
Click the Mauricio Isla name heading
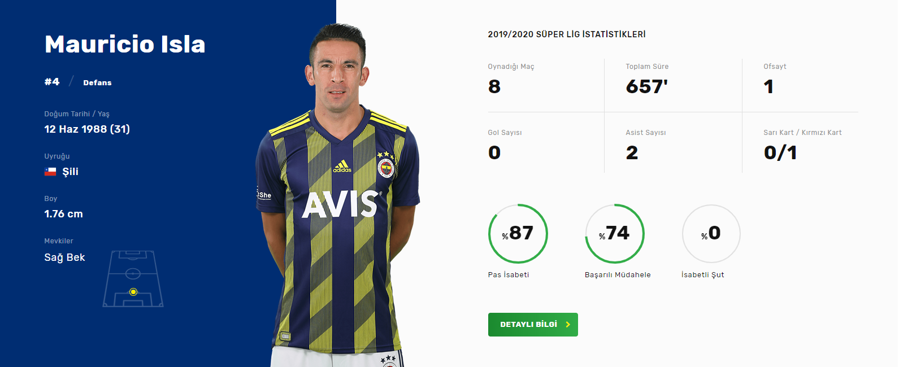[125, 44]
